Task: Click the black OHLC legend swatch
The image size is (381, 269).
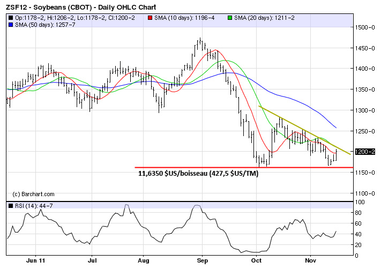Action: point(10,19)
